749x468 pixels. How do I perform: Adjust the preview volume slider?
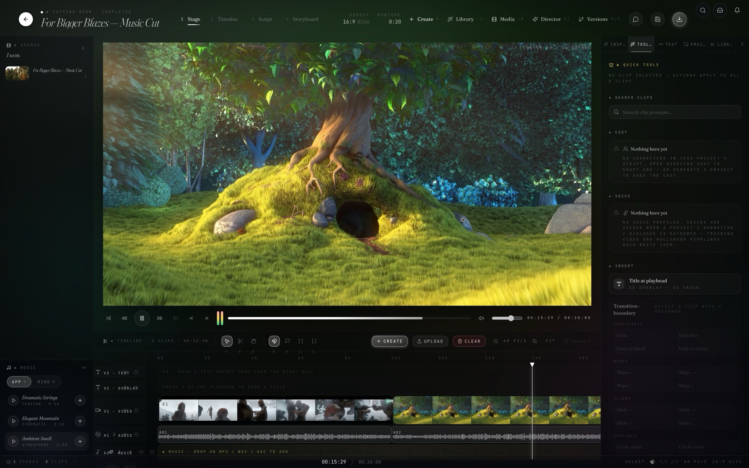507,318
